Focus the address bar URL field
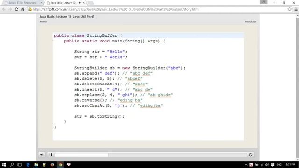The image size is (299, 168). 158,9
